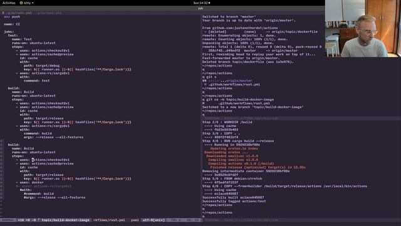Click 'Downloaded smallvec v1.0.0' line
The height and width of the screenshot is (226, 401).
click(232, 156)
